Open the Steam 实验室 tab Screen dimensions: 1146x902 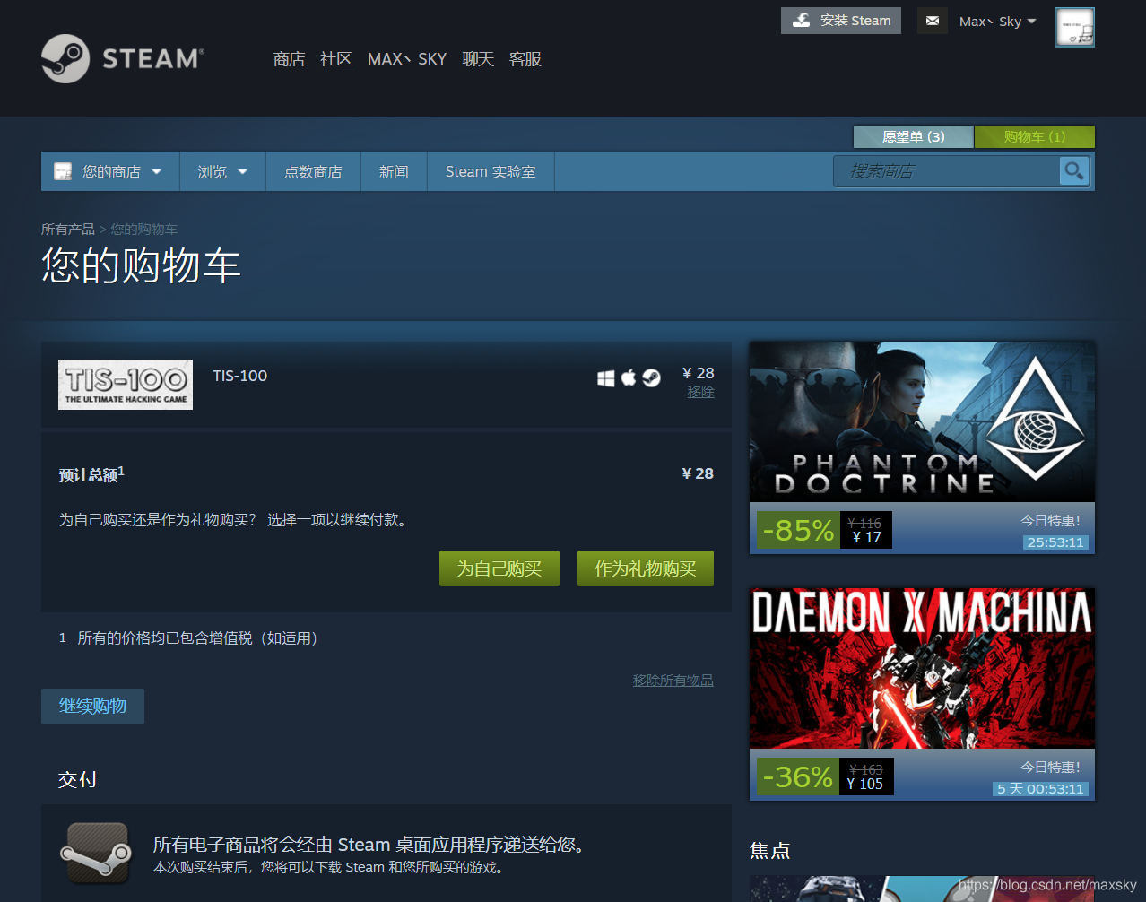[491, 171]
